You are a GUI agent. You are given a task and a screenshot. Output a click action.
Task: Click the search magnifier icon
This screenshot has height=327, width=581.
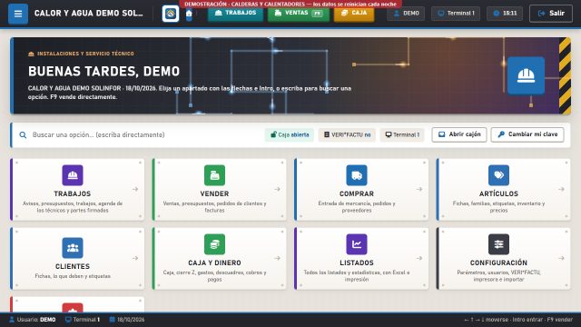(23, 135)
